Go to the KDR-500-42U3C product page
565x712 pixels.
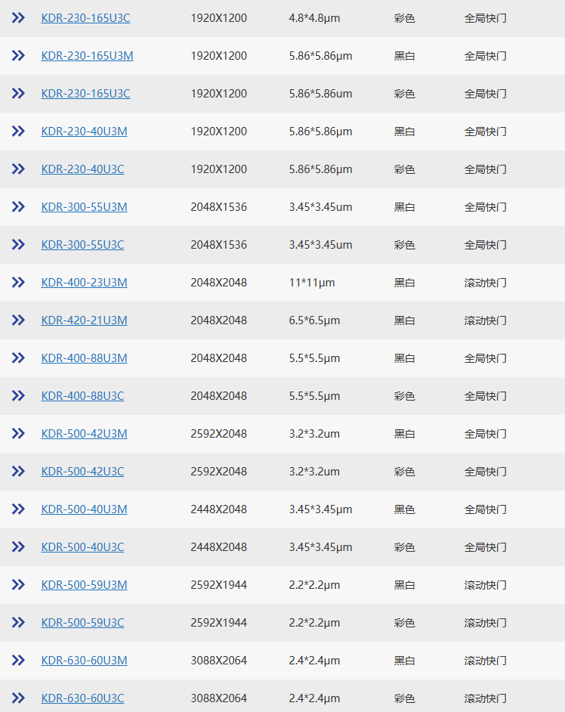82,472
